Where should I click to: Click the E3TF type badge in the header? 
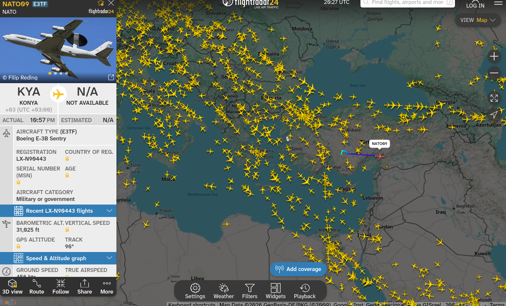point(40,4)
